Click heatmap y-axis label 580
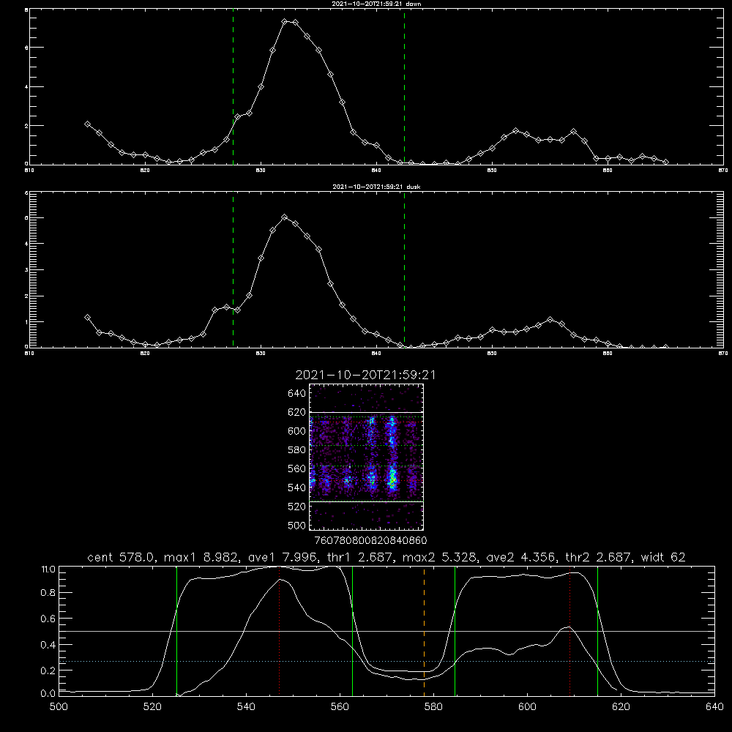Viewport: 732px width, 732px height. tap(296, 450)
